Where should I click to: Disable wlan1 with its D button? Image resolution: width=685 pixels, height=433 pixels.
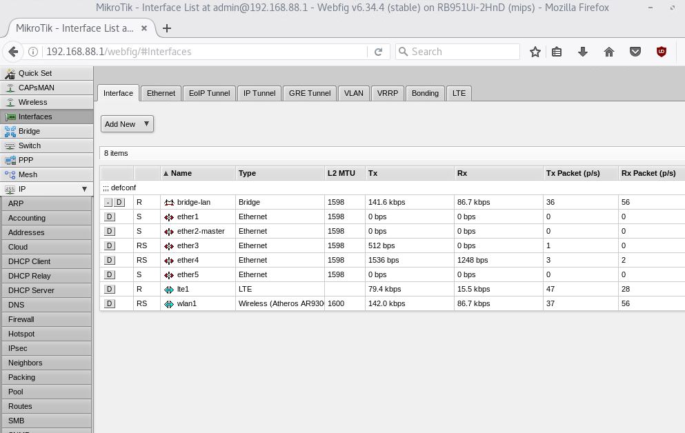coord(110,303)
